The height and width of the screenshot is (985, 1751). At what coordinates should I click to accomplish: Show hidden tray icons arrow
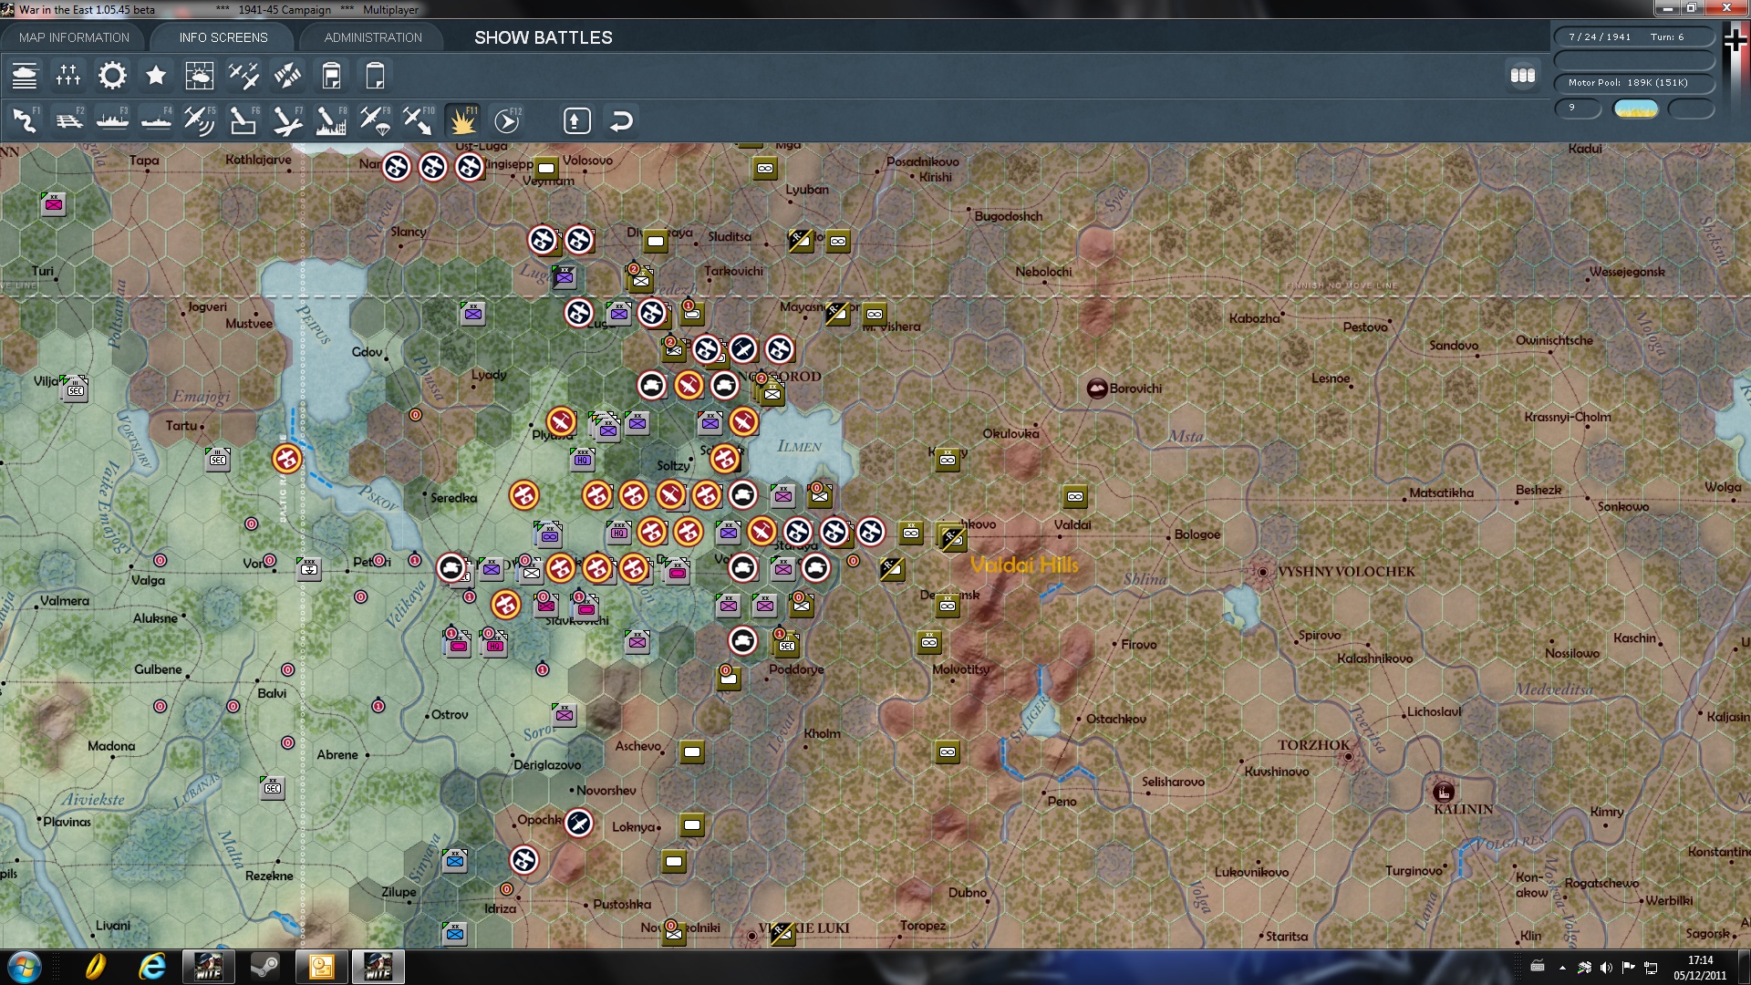point(1562,968)
